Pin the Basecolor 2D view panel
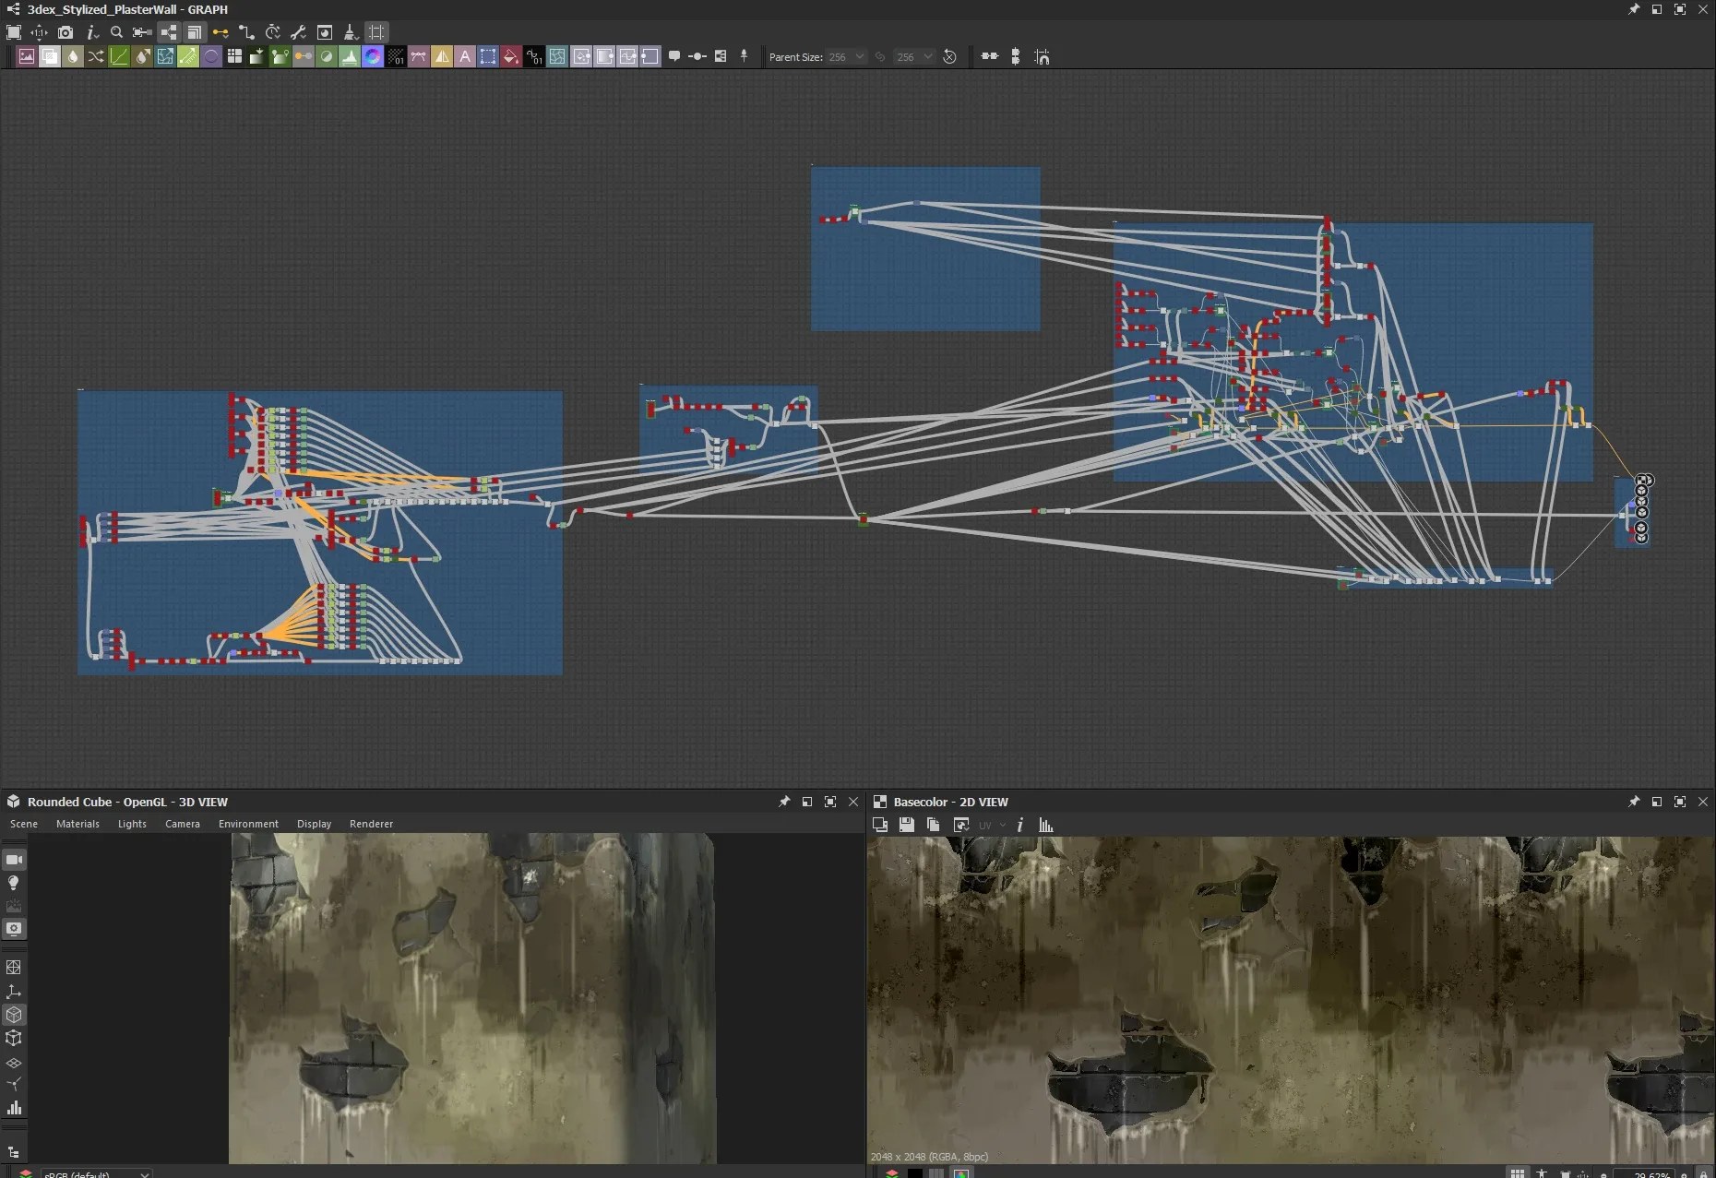Screen dimensions: 1716x1178 [1633, 802]
